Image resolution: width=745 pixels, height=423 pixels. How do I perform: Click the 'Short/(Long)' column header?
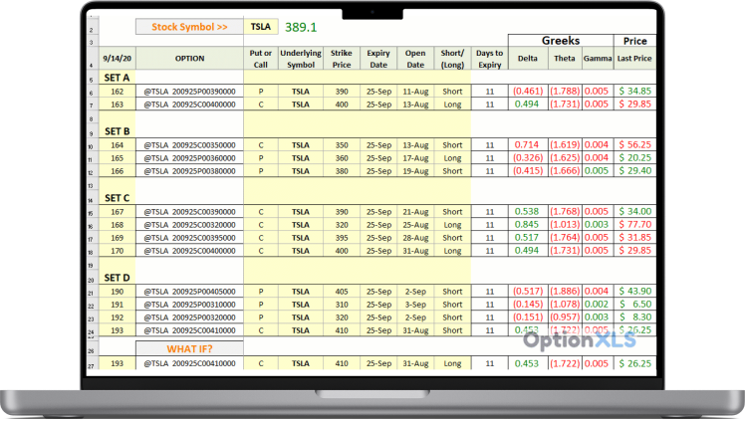[452, 59]
